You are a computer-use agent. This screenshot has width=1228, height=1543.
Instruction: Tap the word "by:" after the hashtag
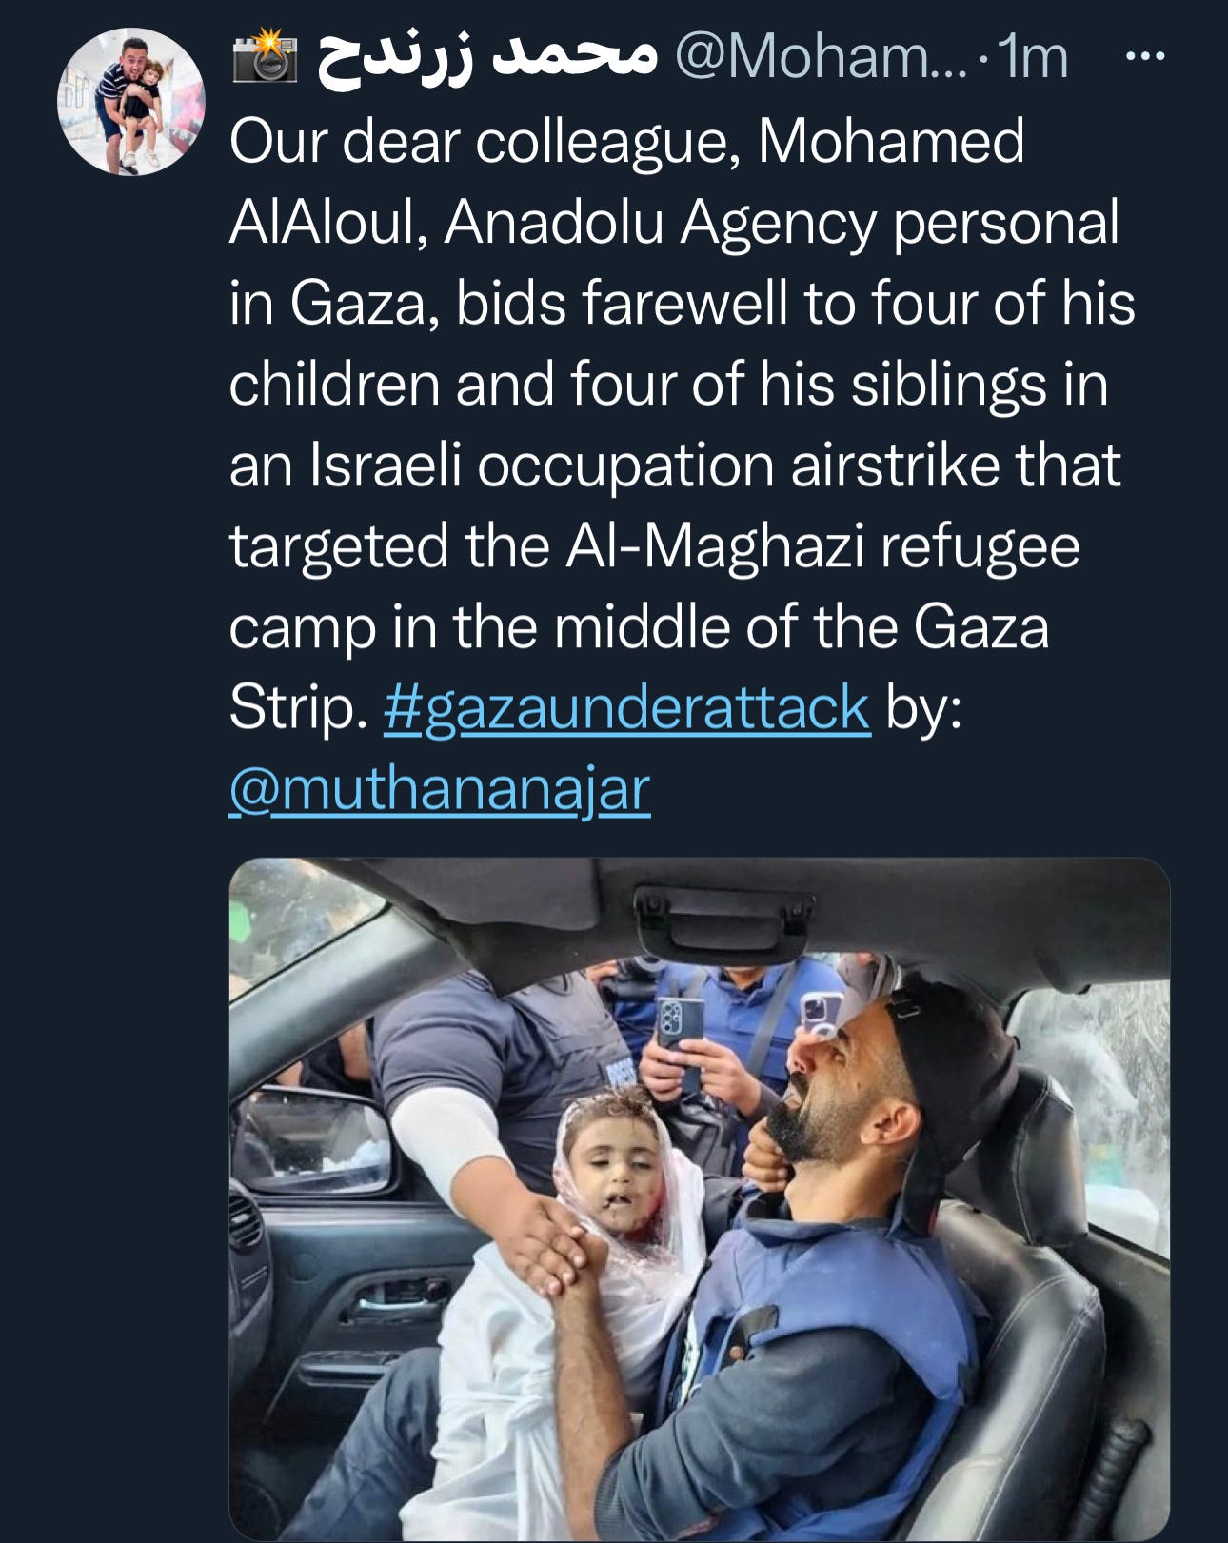(923, 709)
